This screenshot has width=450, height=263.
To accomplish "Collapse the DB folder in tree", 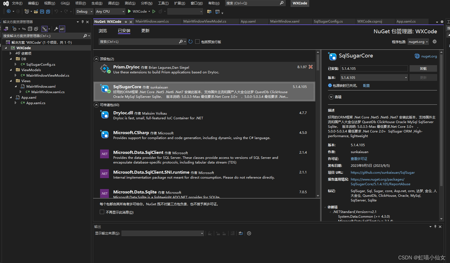I will (11, 59).
